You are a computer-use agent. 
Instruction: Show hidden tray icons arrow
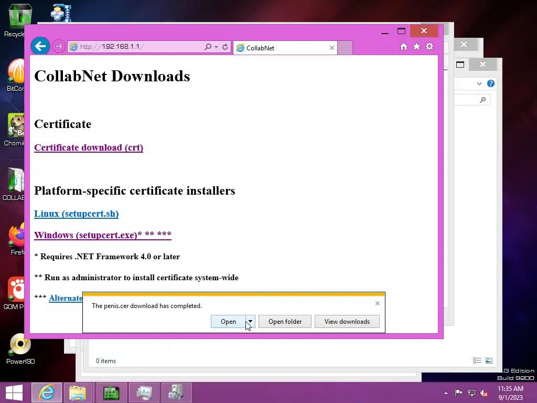[x=446, y=393]
